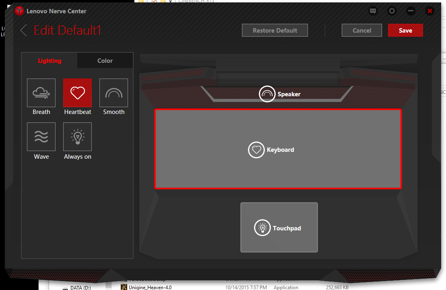Click the Cancel button

(362, 30)
